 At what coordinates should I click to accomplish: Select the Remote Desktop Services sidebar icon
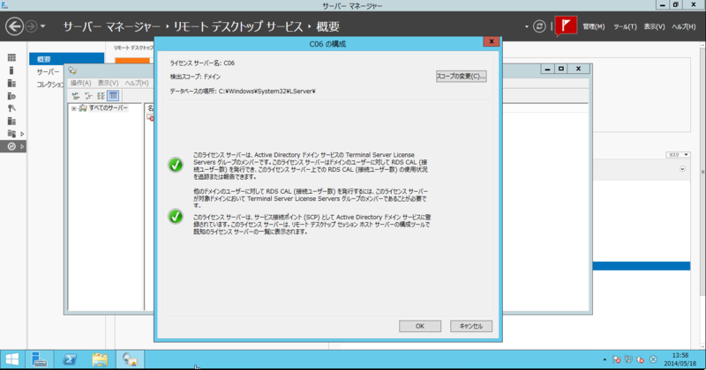(x=11, y=146)
